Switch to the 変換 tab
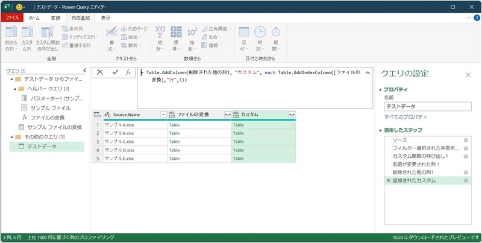 click(x=55, y=18)
